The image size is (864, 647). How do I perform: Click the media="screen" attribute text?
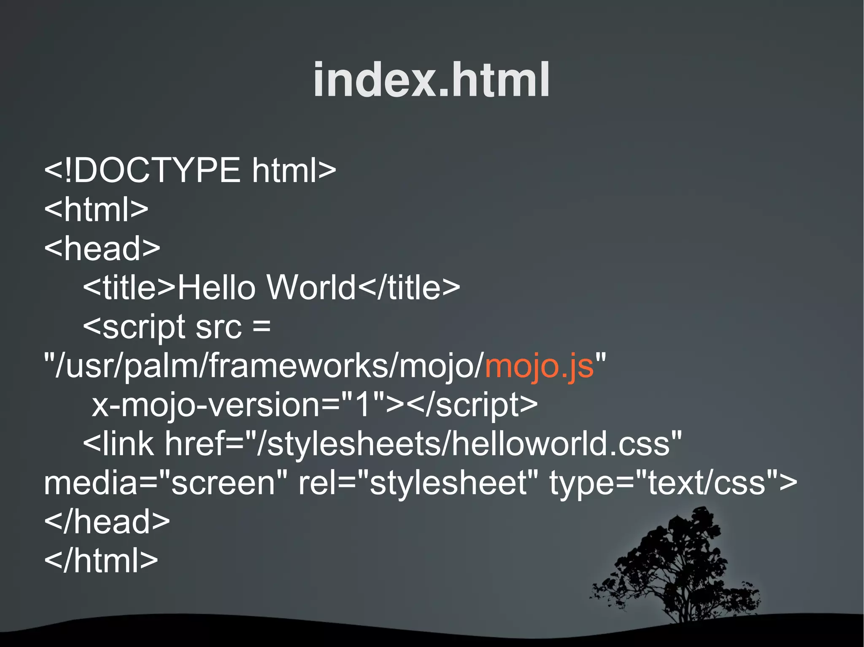tap(166, 483)
